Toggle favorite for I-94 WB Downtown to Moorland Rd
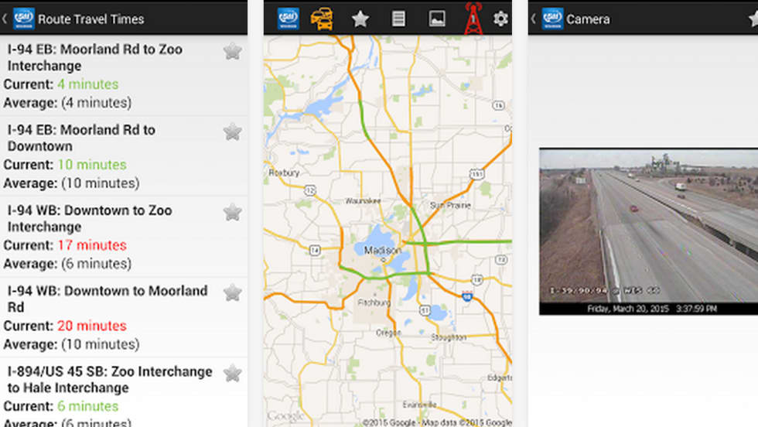 [x=232, y=292]
